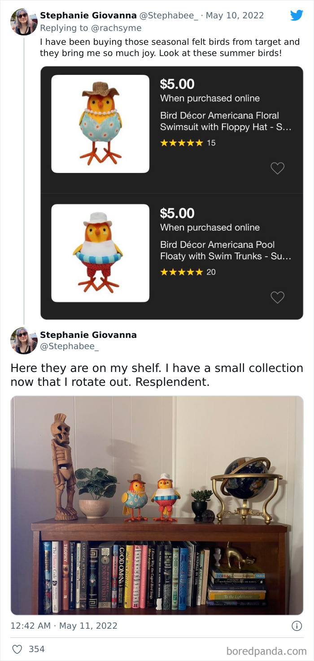Open the Floral Swimsuit bird product thumbnail
314x661 pixels.
pyautogui.click(x=100, y=124)
